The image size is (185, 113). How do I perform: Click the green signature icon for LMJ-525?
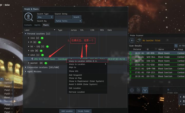tap(131, 76)
